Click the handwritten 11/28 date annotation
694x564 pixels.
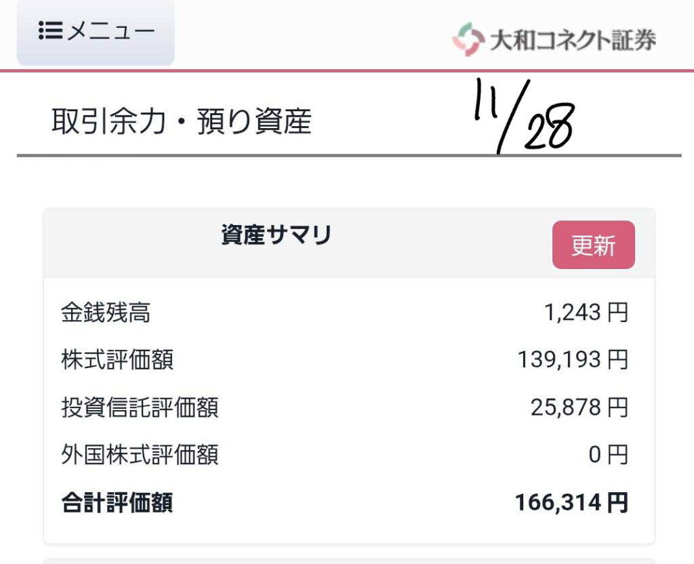(x=523, y=115)
